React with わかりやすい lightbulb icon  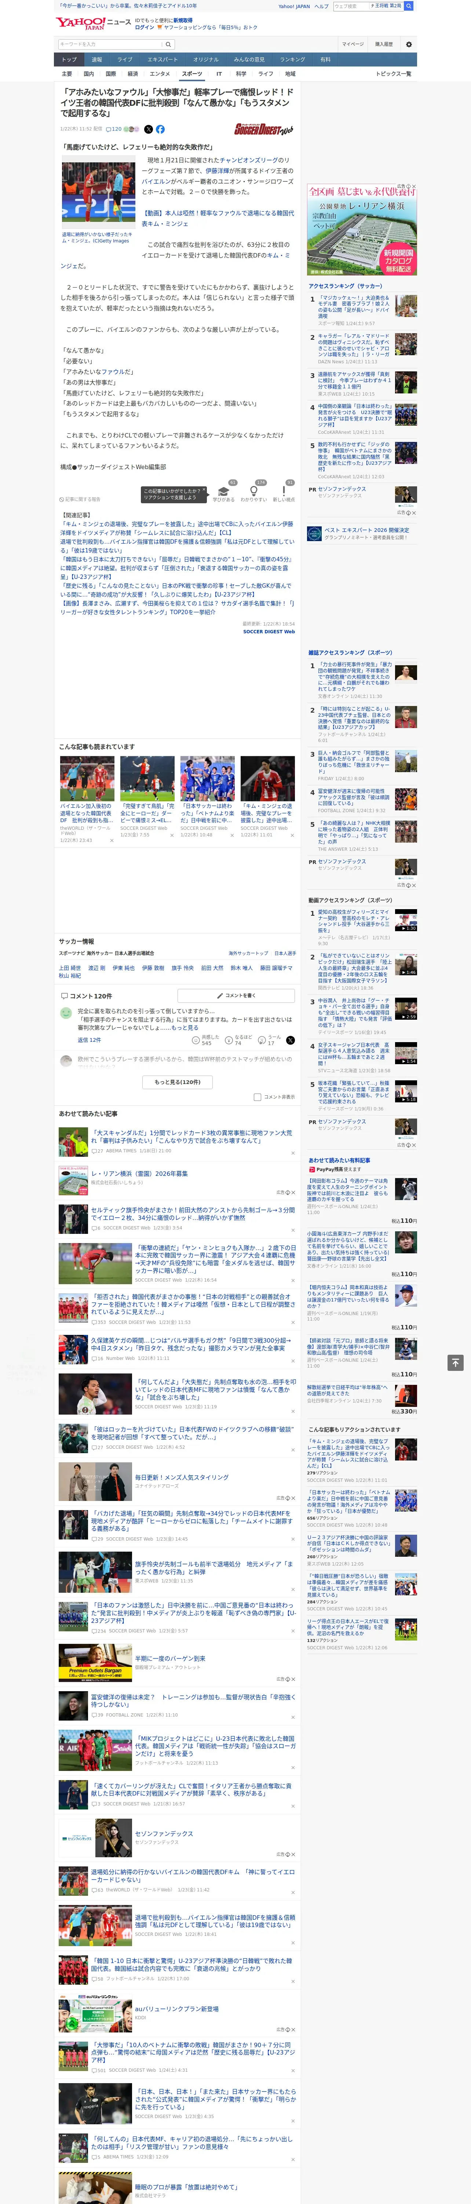254,491
